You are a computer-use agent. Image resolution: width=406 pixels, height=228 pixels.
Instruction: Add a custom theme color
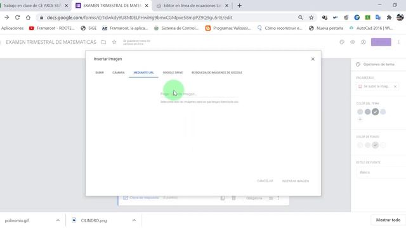point(360,120)
